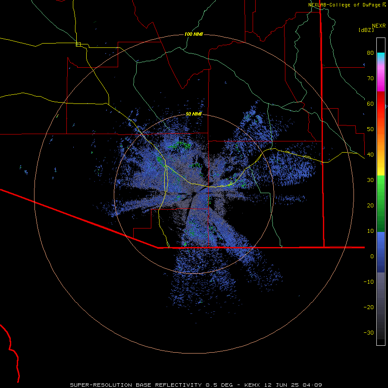
Task: Click the 0 value on dBZ scale
Action: (372, 257)
